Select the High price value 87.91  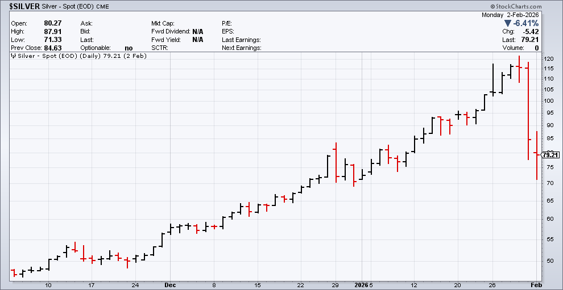click(52, 31)
